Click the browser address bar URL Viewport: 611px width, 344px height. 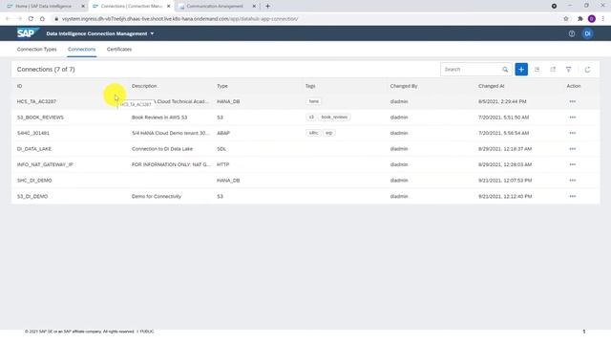[x=180, y=19]
